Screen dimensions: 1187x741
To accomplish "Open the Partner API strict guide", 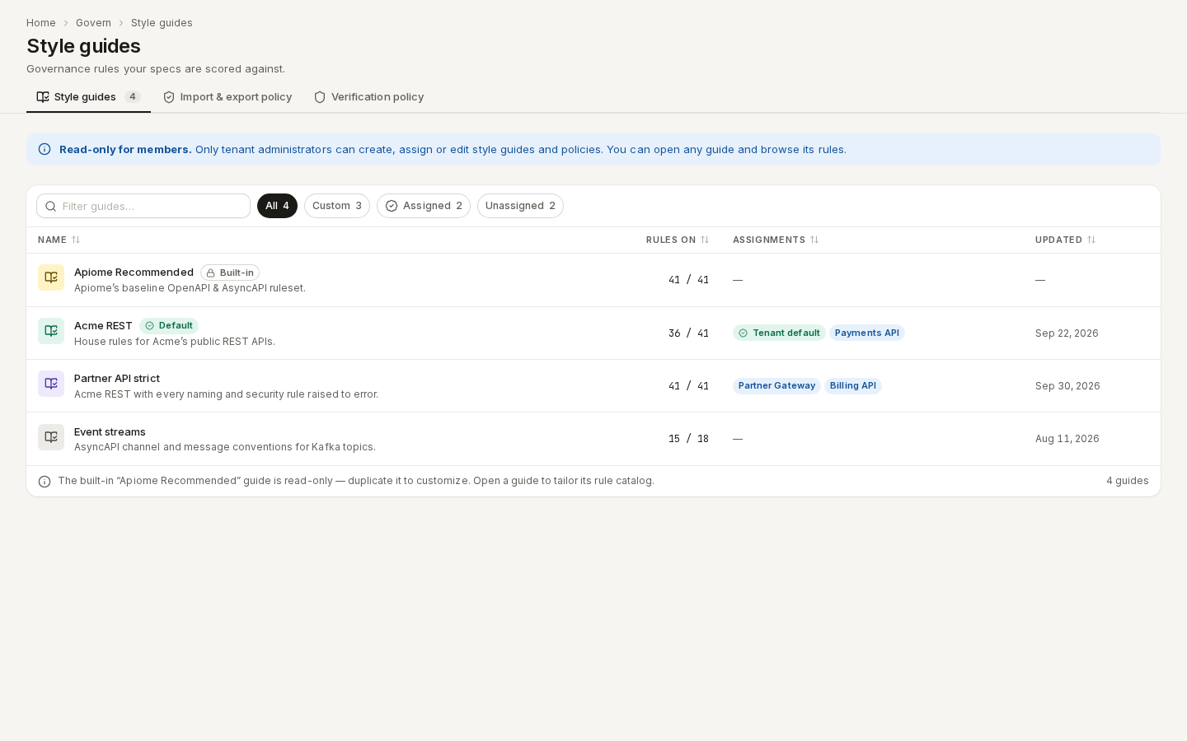I will (x=117, y=379).
